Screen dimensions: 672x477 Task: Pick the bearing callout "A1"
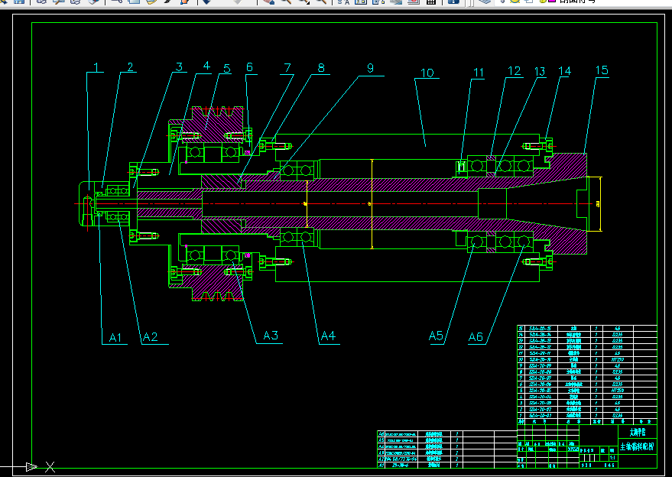[115, 338]
